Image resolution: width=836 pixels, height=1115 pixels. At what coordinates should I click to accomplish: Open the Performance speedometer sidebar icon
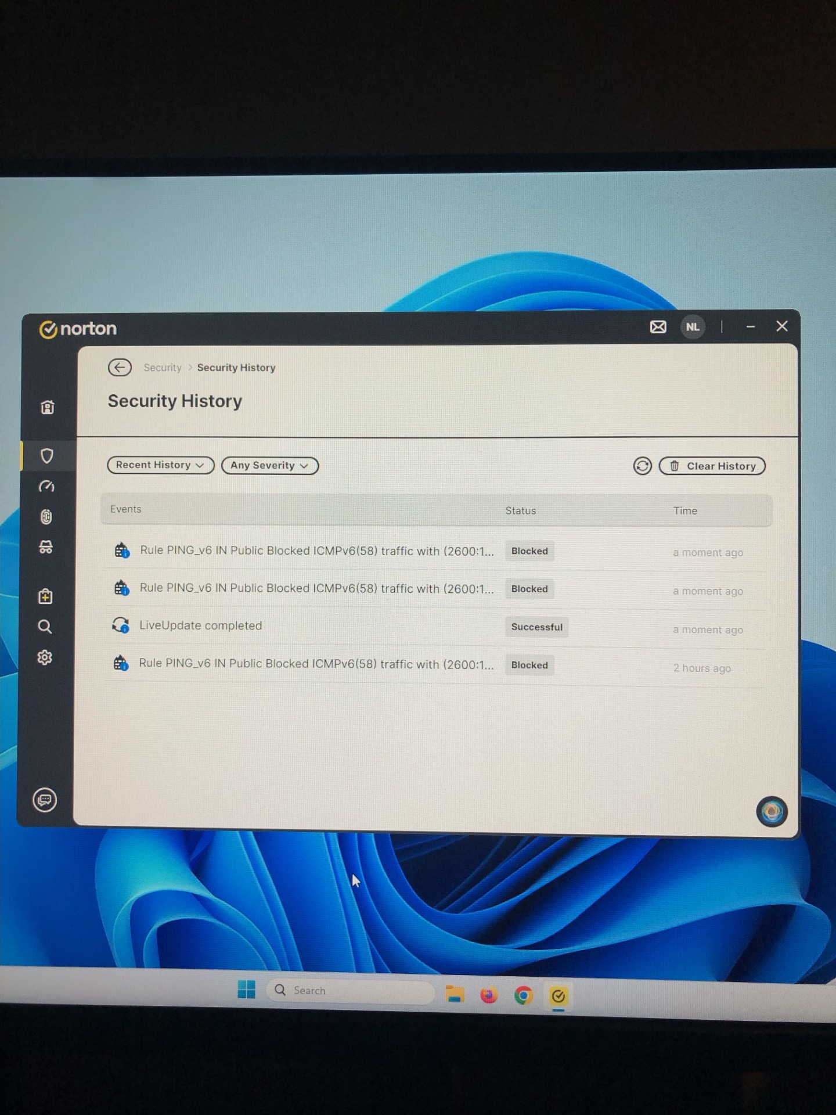[46, 487]
